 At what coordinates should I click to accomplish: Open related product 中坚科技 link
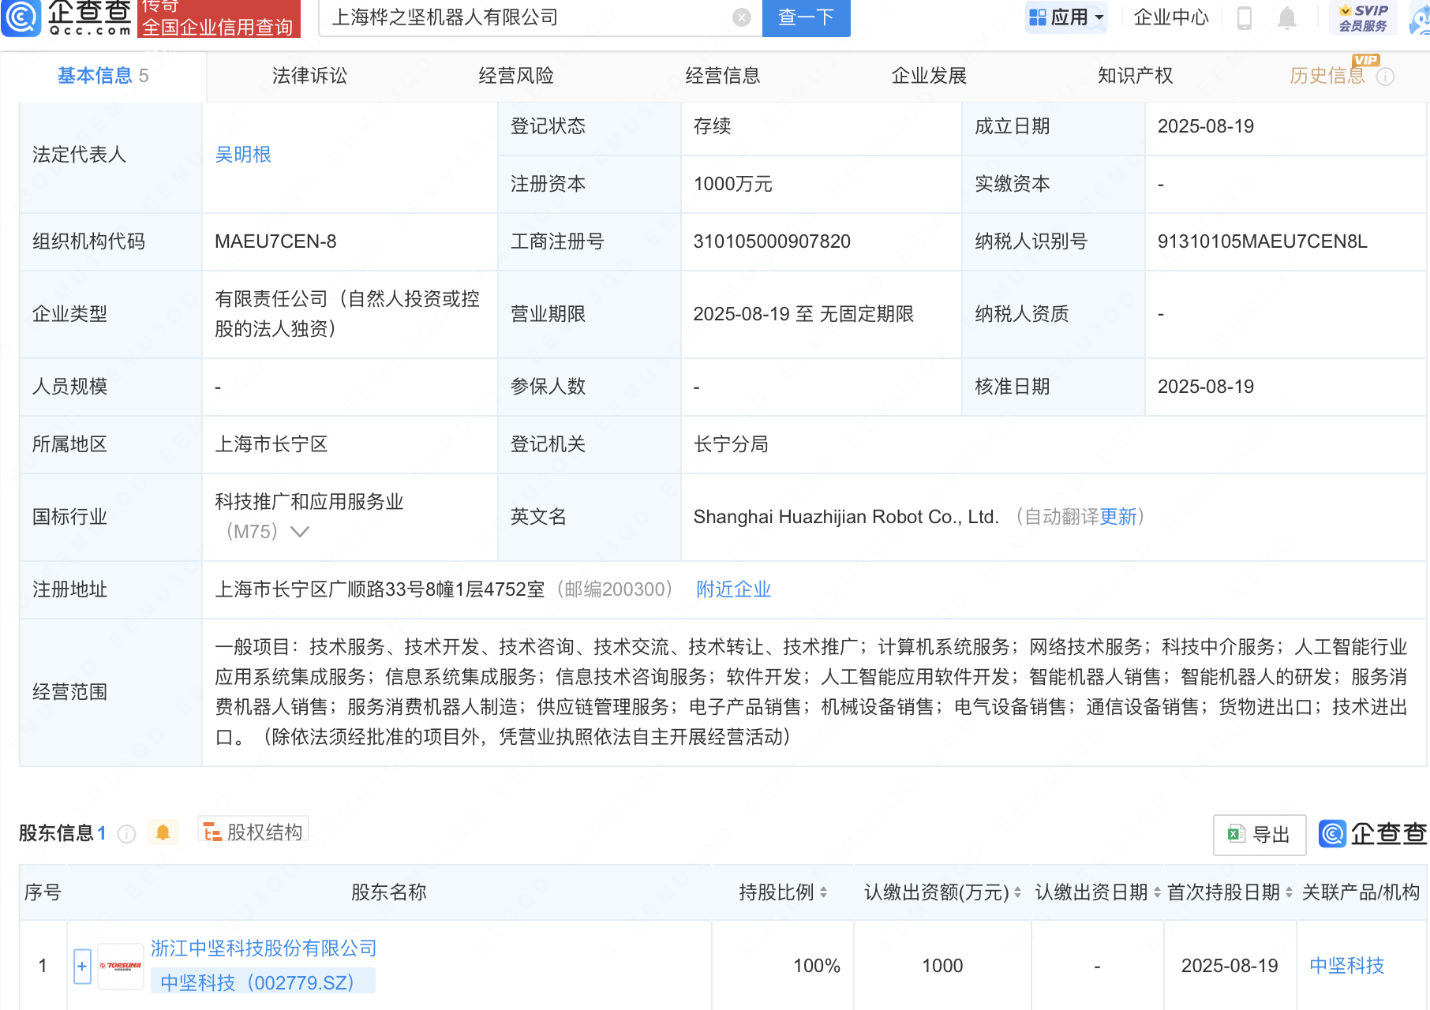[x=1346, y=966]
